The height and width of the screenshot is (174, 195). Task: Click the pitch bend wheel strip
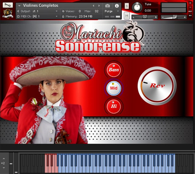point(11,163)
